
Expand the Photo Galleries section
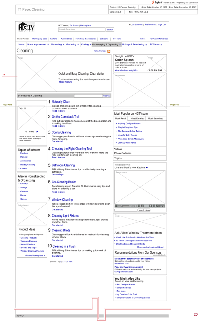click(140, 153)
